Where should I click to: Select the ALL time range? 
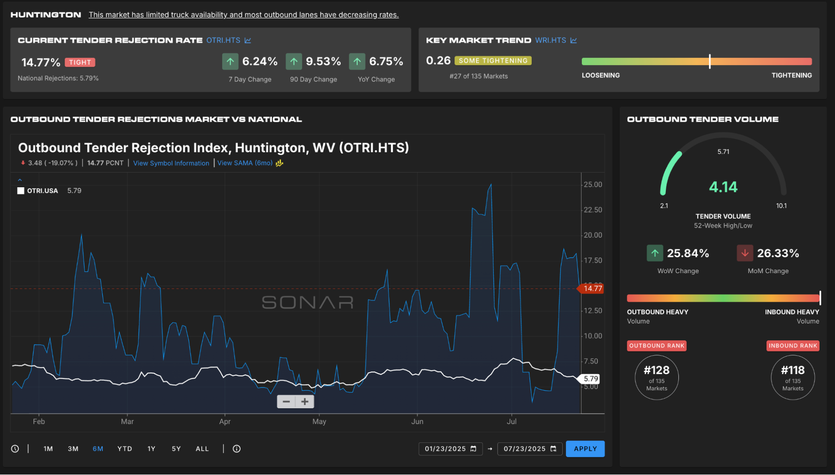(x=202, y=448)
